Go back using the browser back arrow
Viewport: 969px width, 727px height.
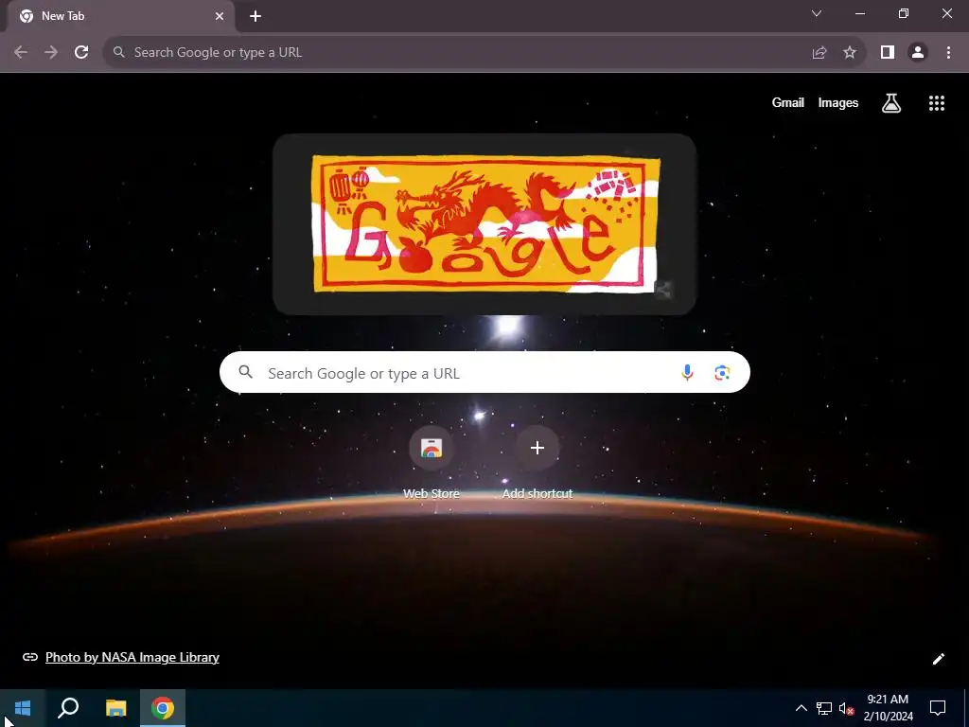pyautogui.click(x=21, y=53)
